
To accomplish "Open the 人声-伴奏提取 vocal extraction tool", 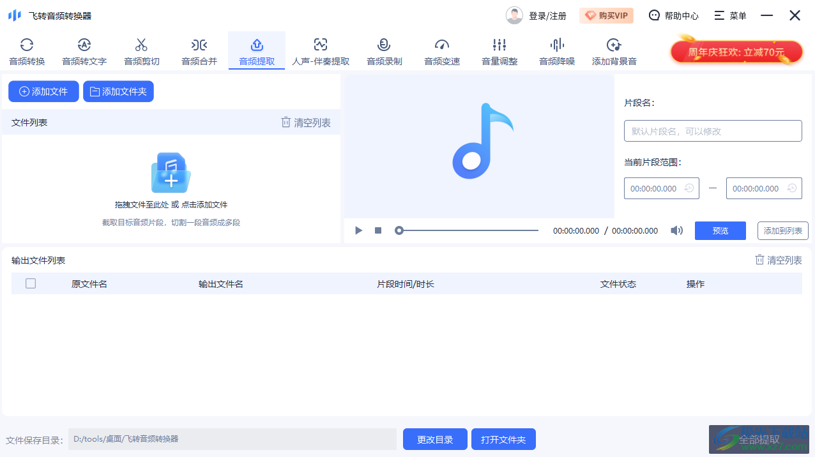I will click(x=320, y=50).
